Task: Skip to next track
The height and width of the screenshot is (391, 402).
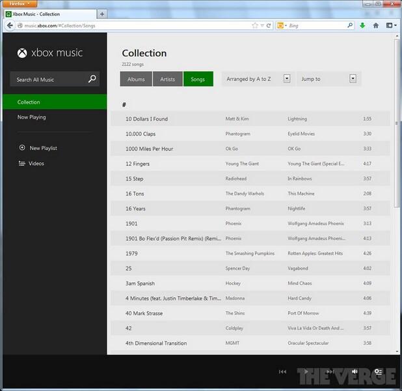Action: tap(330, 371)
